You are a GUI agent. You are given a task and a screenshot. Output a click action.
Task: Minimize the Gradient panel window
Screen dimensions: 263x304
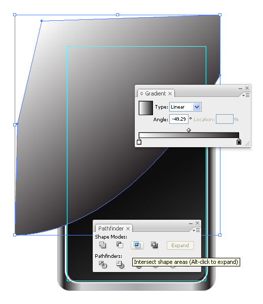tap(240, 88)
